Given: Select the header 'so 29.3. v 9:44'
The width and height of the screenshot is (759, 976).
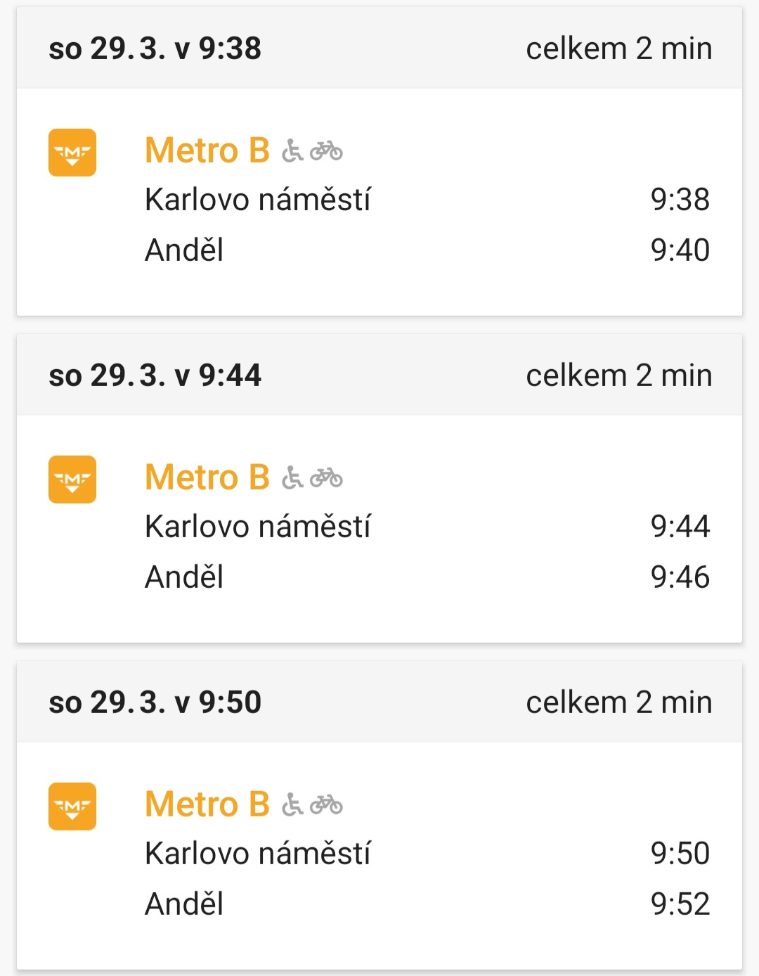Looking at the screenshot, I should coord(155,375).
